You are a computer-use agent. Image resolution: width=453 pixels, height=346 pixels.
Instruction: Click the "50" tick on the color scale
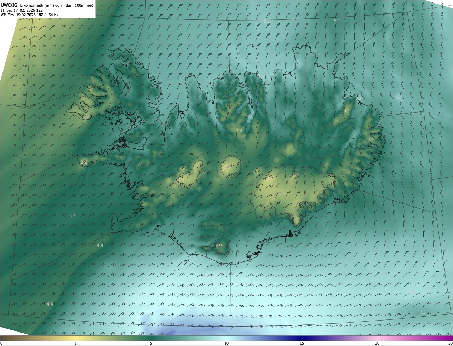[x=450, y=343]
